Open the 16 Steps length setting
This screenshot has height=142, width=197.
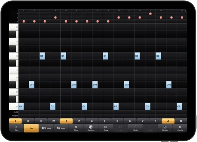61,128
